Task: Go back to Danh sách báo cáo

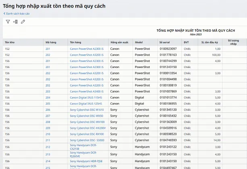Action: (18, 14)
